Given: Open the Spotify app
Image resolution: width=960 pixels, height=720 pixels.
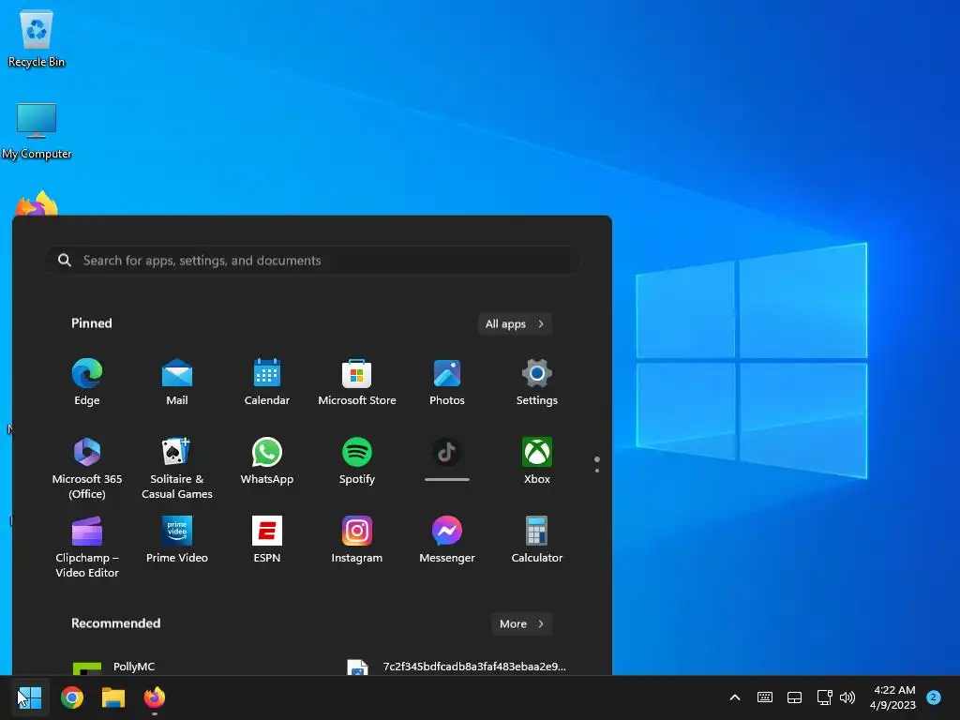Looking at the screenshot, I should coord(357,461).
